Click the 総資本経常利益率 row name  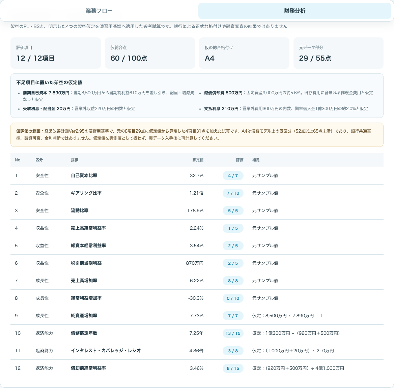click(x=88, y=246)
